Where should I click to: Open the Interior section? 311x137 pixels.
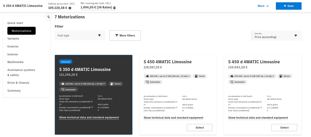13,54
